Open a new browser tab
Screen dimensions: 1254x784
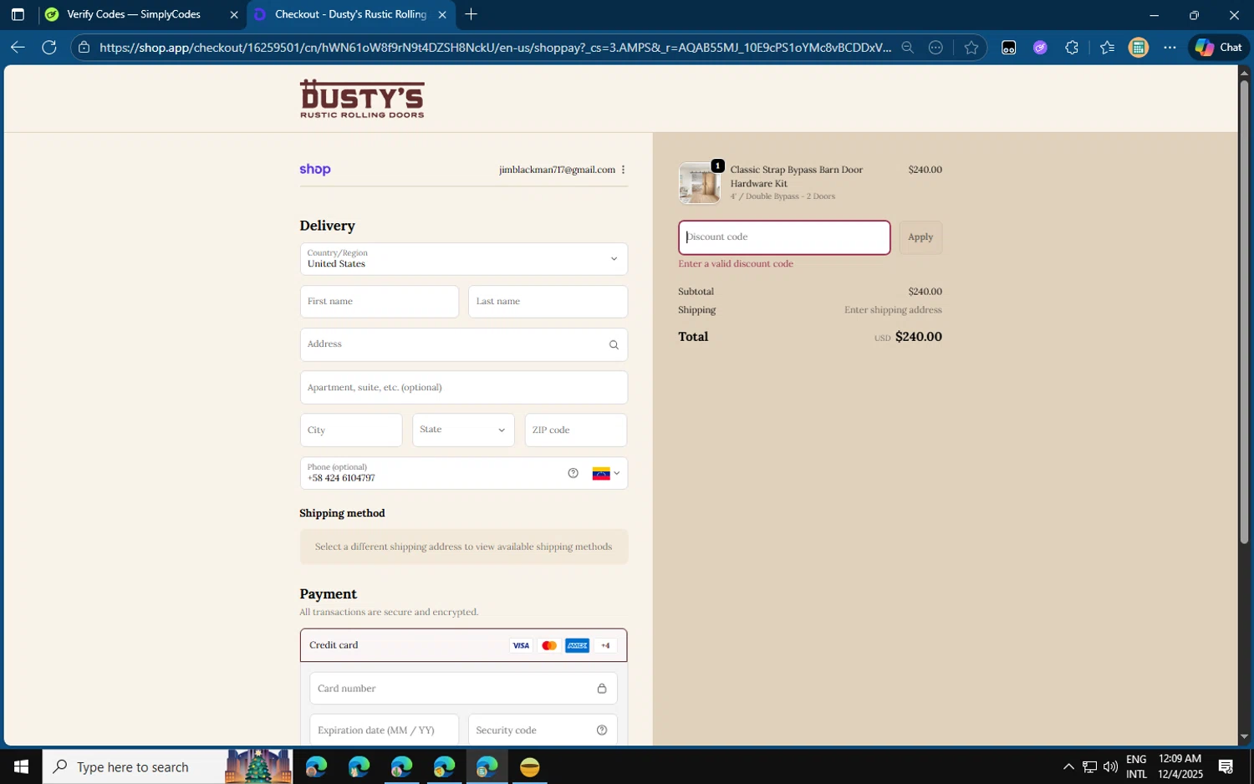472,14
